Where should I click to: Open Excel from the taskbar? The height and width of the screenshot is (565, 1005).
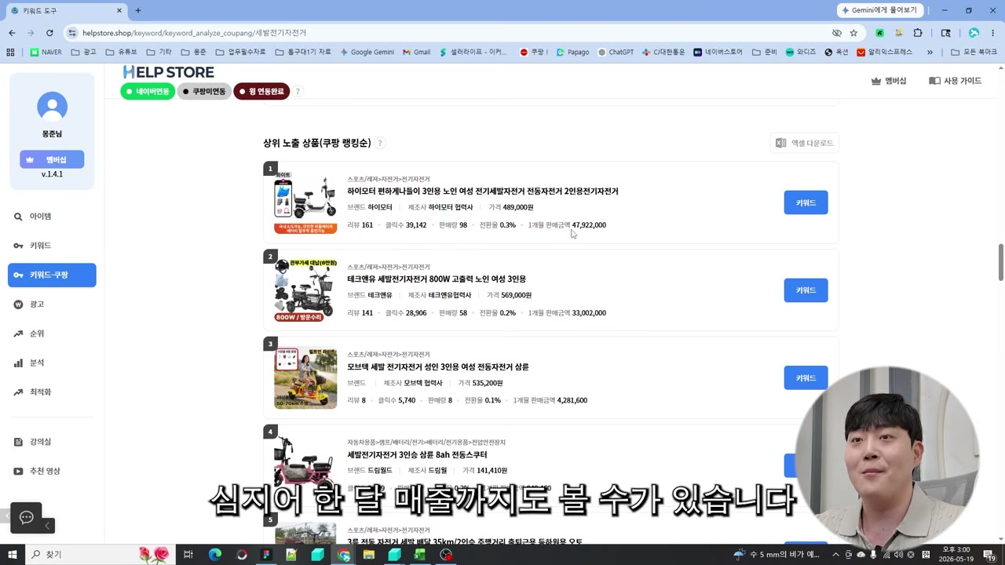point(419,555)
